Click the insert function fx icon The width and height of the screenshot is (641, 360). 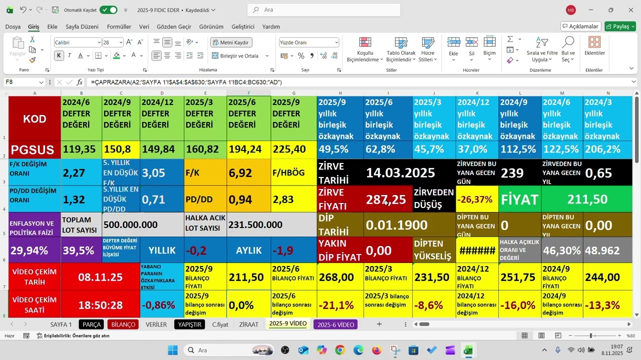80,82
